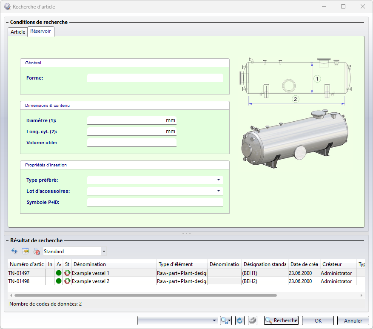The image size is (373, 329).
Task: Open the Standard view dropdown
Action: (104, 252)
